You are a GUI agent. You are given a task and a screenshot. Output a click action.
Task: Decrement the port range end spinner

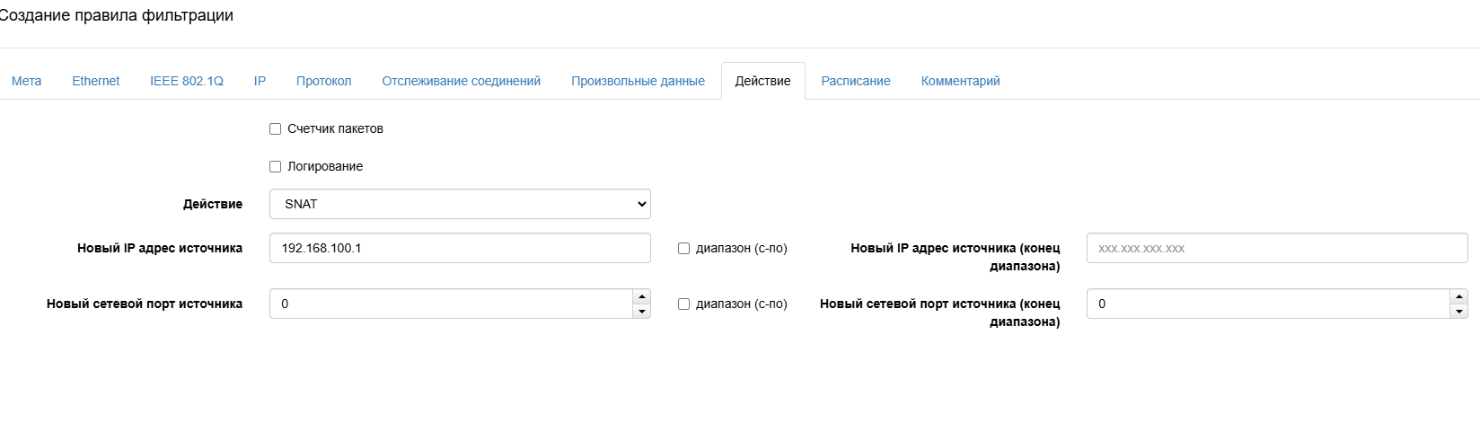(x=1458, y=312)
